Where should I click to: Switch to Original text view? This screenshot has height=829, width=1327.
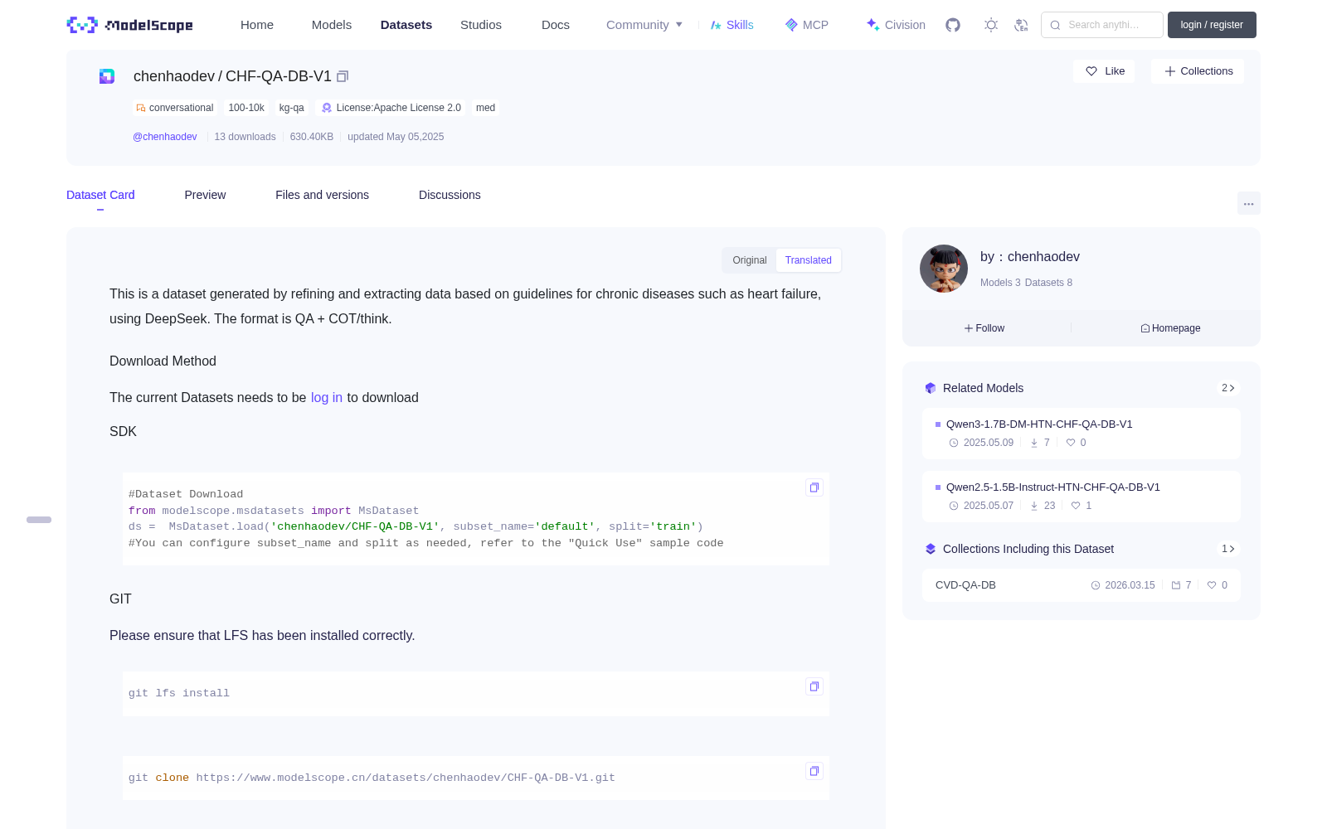click(750, 260)
